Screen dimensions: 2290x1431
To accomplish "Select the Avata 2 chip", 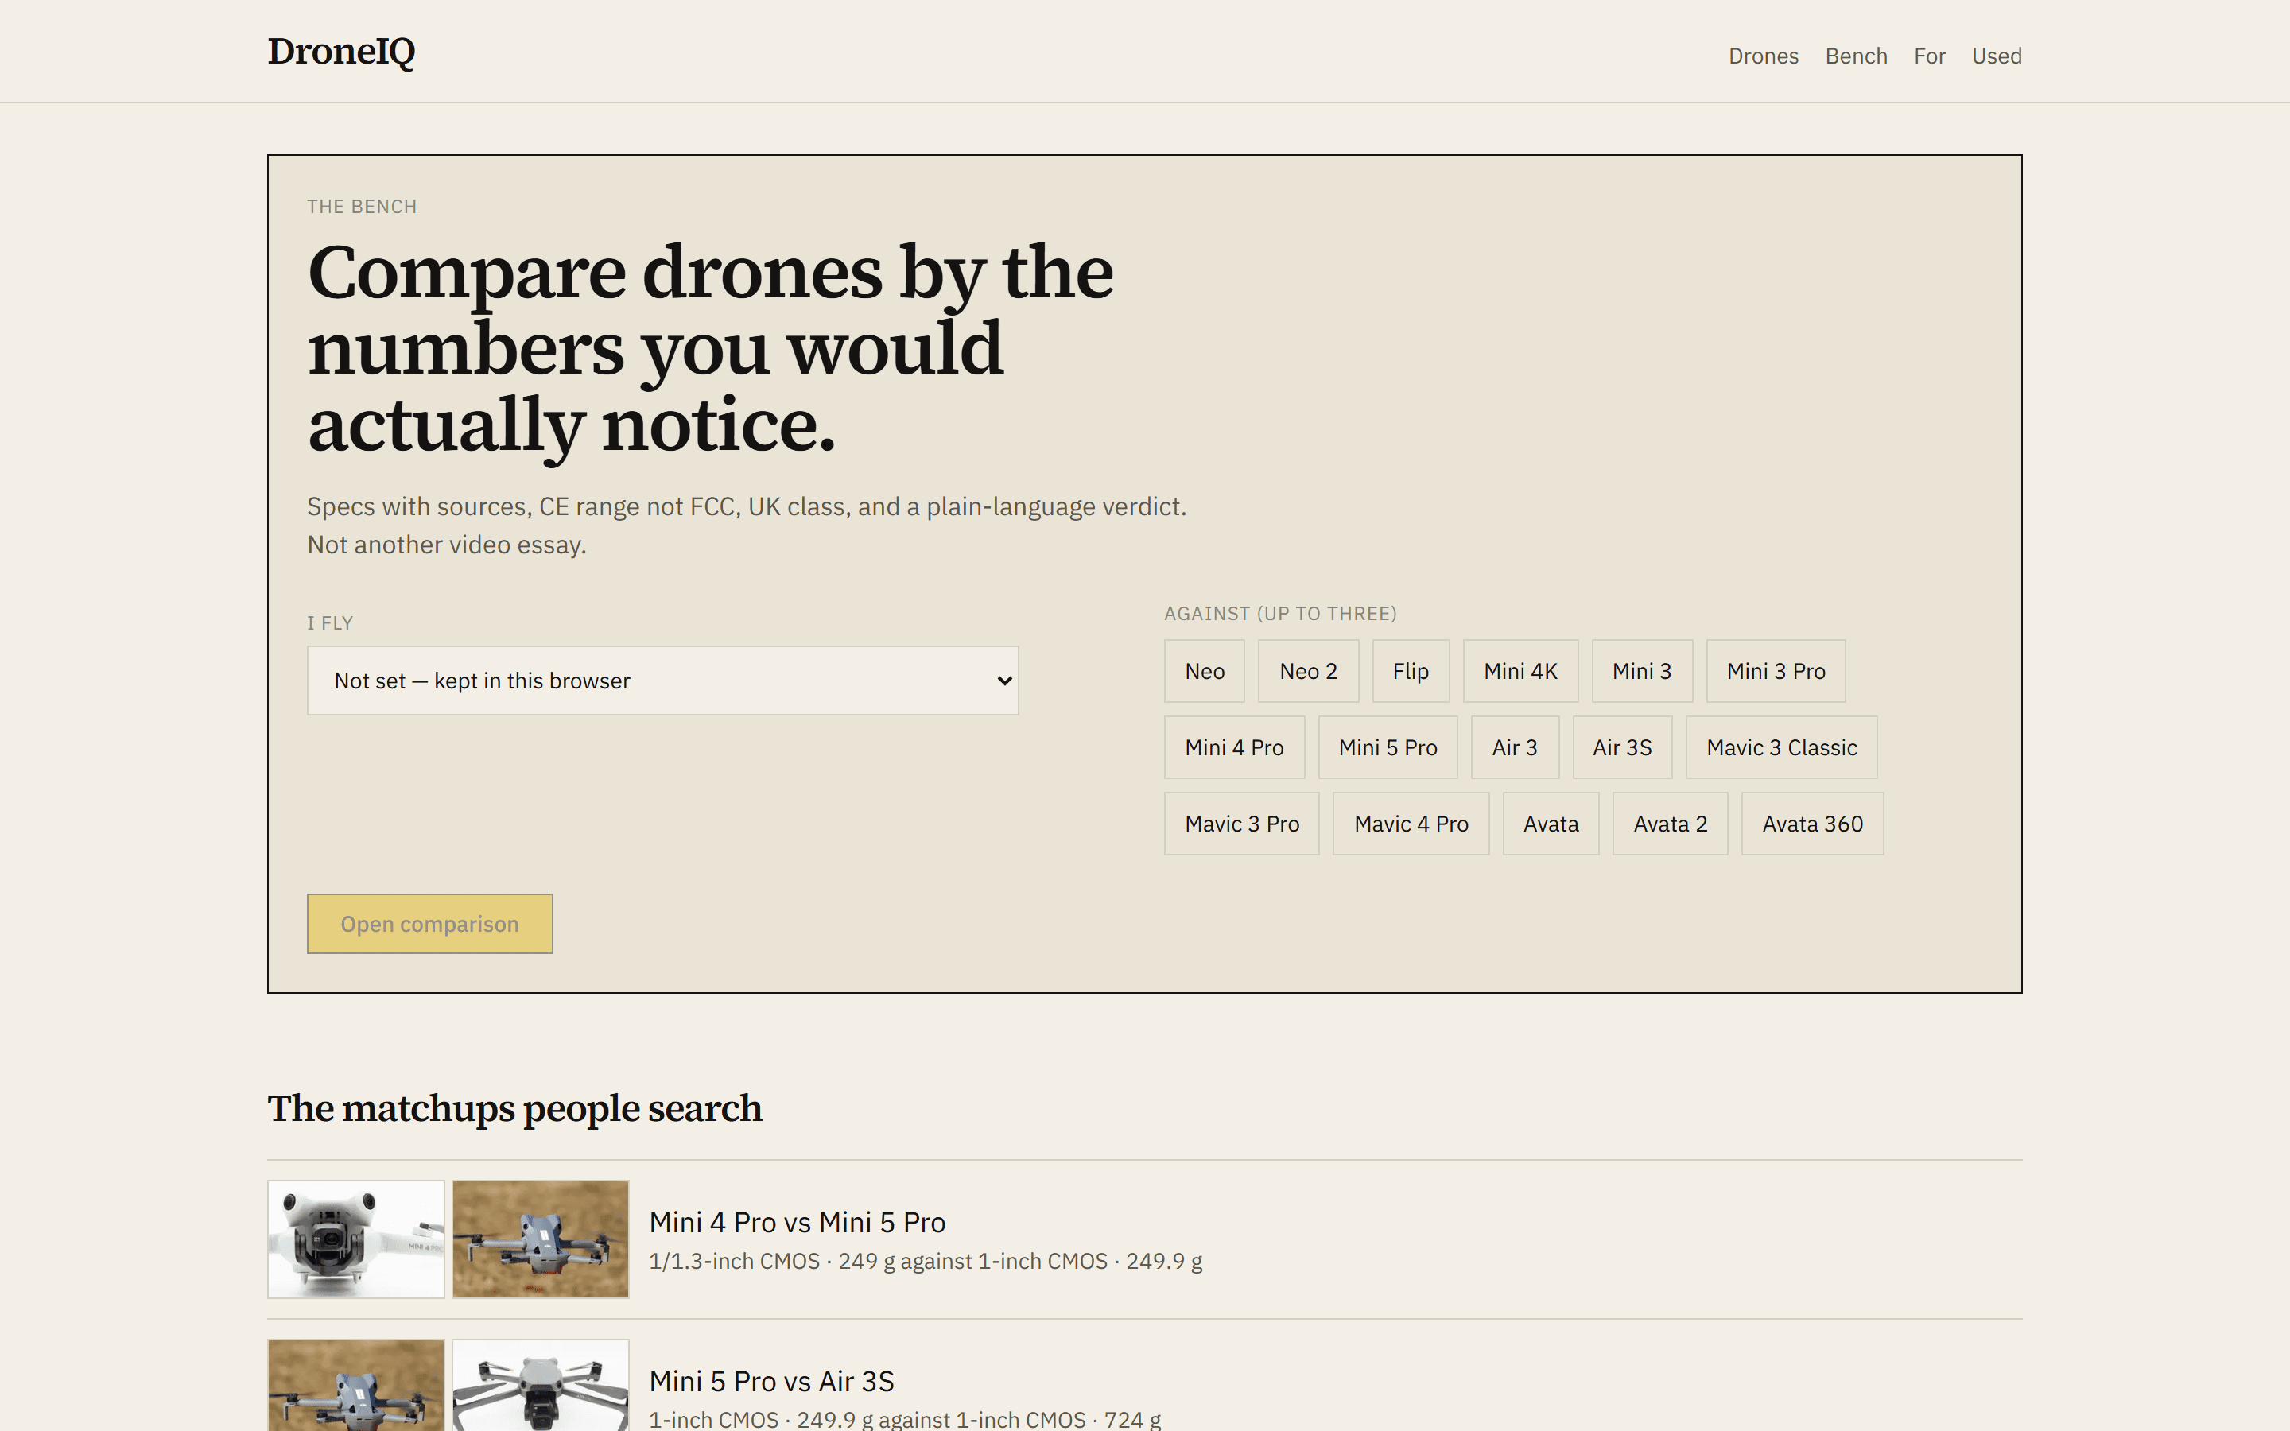I will click(1670, 824).
